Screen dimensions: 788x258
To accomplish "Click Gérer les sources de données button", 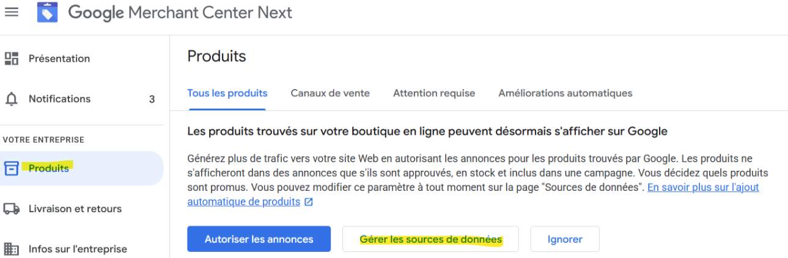I will coord(430,239).
